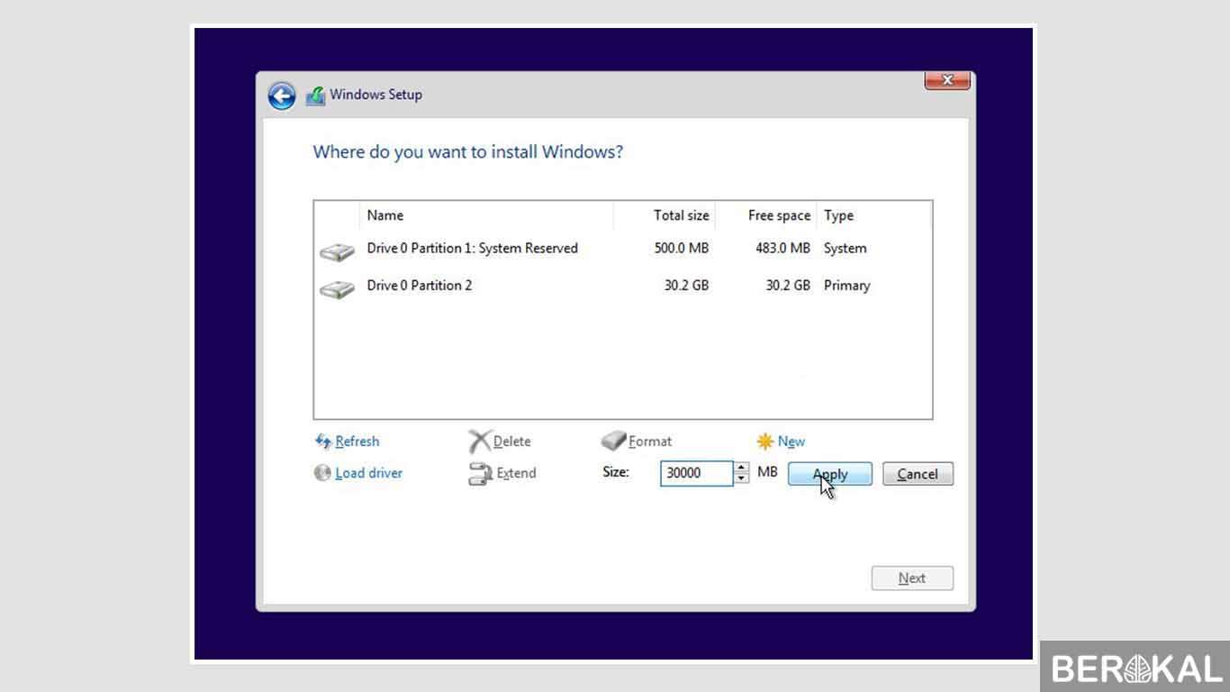1230x692 pixels.
Task: Click the Primary type cell
Action: click(x=847, y=286)
